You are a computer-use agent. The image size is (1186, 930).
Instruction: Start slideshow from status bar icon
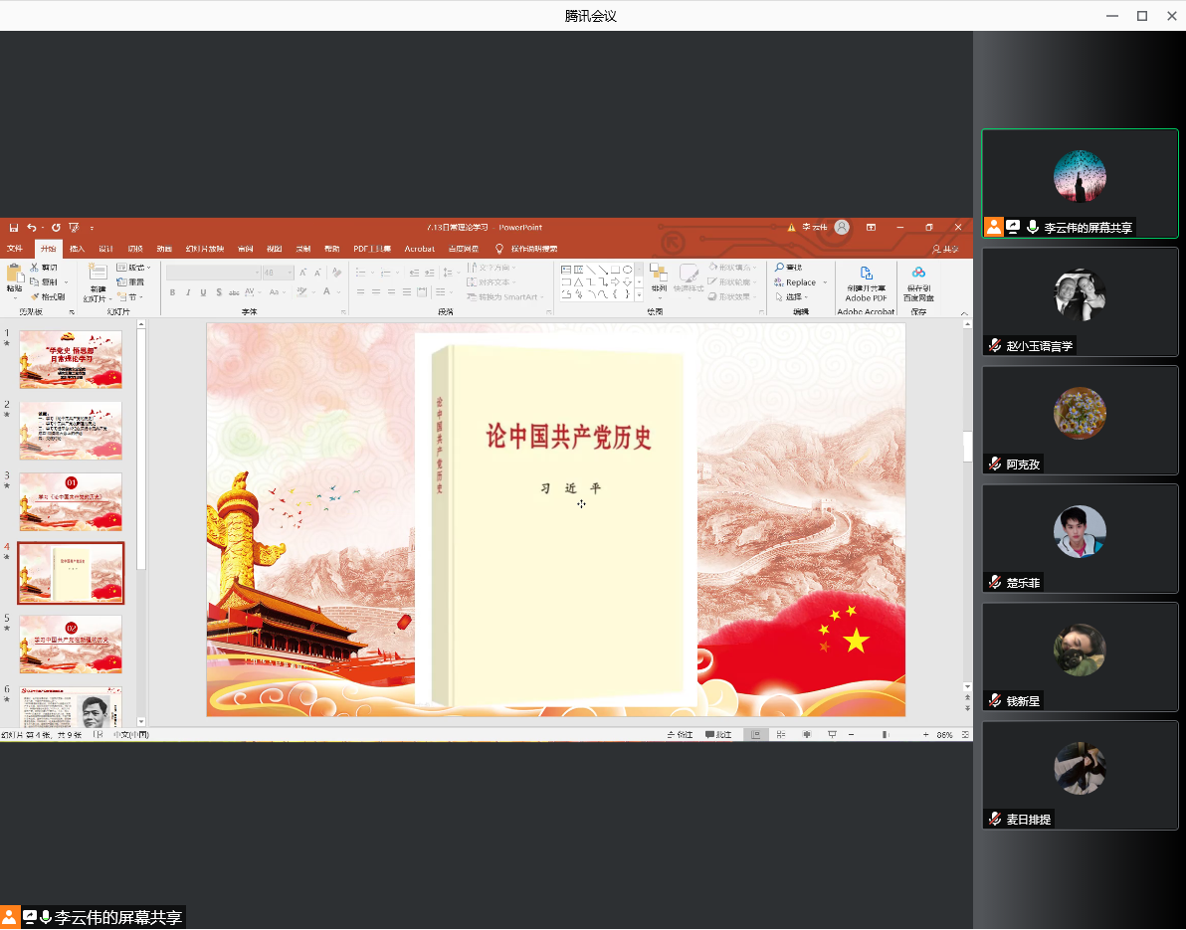pos(832,735)
